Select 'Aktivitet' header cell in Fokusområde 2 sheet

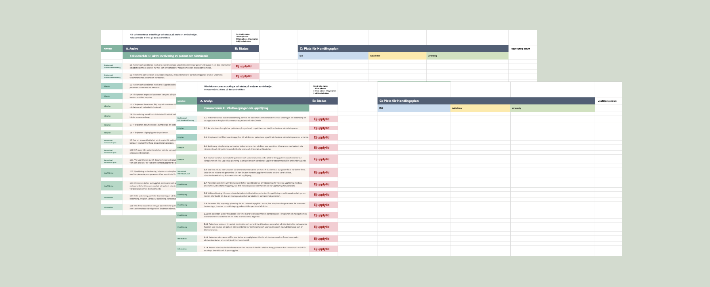(187, 101)
